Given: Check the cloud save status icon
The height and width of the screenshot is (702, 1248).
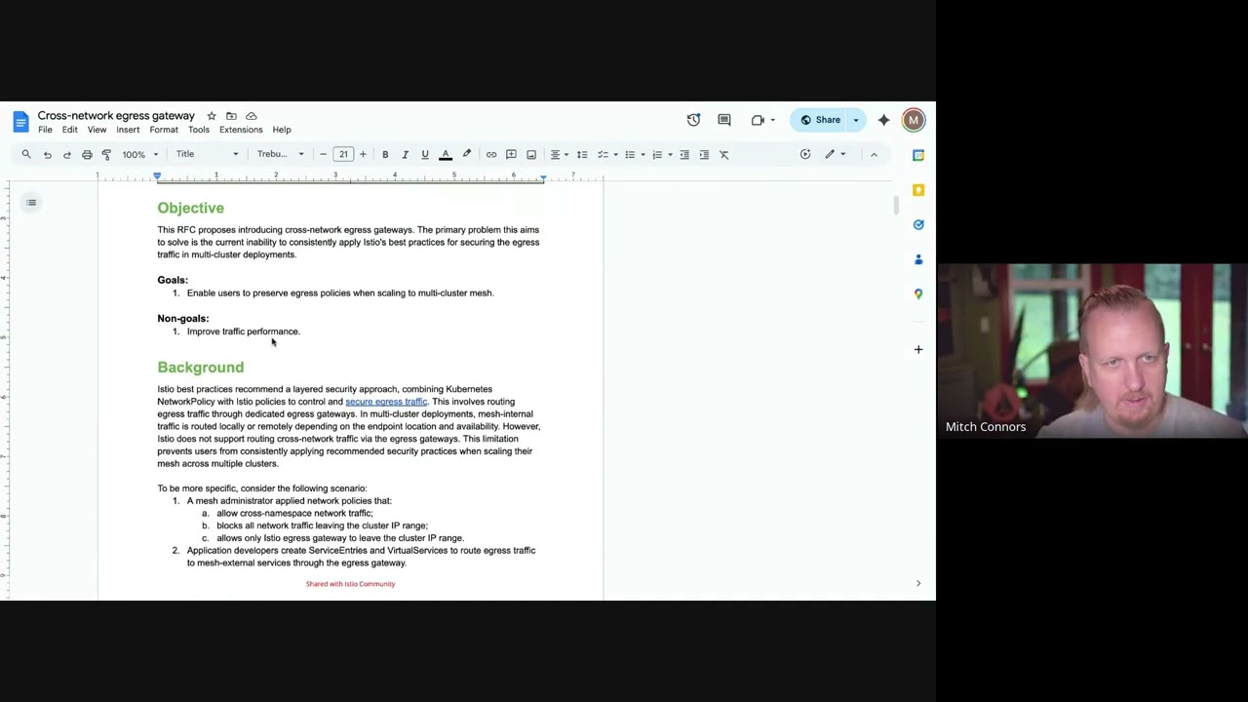Looking at the screenshot, I should [x=251, y=116].
